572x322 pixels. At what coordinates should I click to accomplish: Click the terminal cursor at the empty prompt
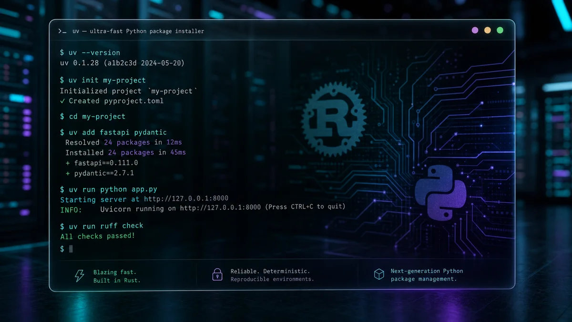tap(71, 249)
